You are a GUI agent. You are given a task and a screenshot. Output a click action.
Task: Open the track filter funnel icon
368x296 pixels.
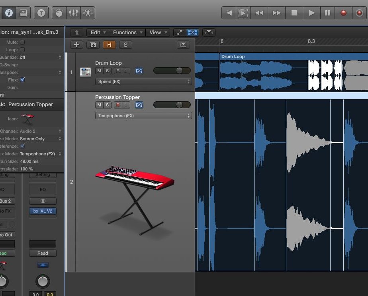(x=209, y=32)
